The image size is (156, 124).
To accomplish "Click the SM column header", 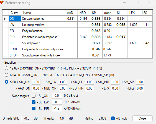I will [96, 13].
